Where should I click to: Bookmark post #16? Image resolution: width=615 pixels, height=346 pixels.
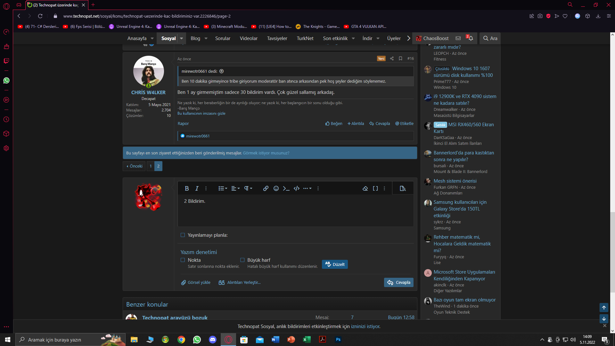pos(400,58)
